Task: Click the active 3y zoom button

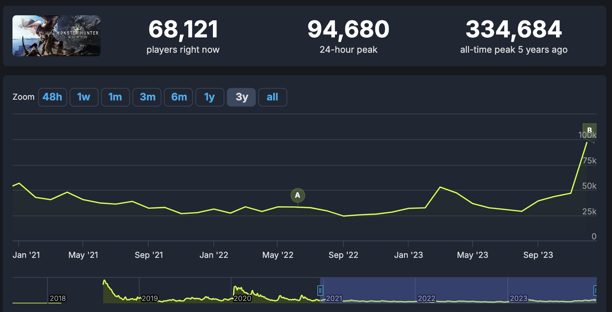Action: 241,97
